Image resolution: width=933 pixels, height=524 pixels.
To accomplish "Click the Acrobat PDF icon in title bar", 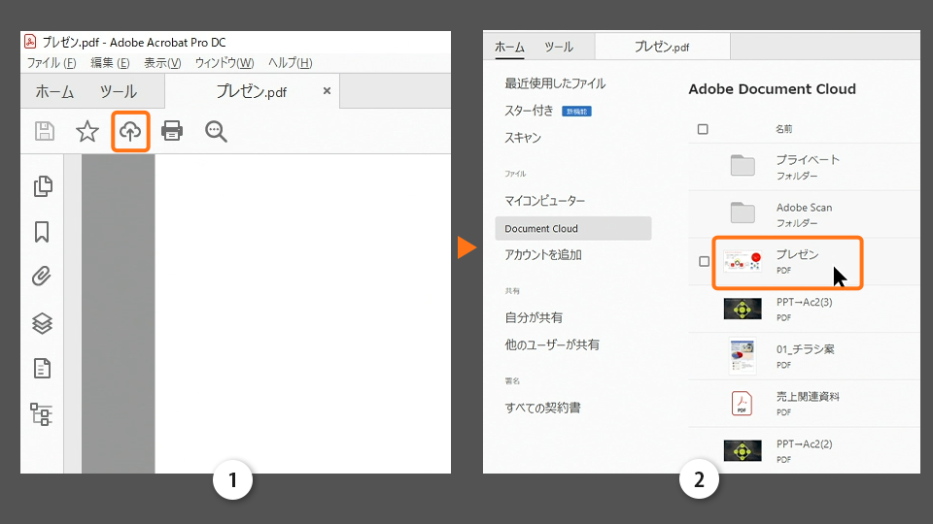I will 30,42.
